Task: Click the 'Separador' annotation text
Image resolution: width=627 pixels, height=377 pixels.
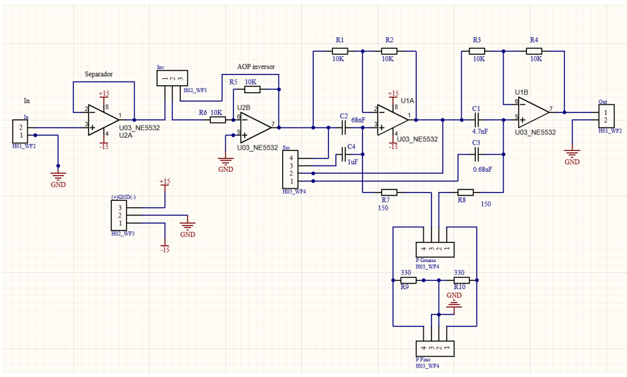Action: pos(99,75)
